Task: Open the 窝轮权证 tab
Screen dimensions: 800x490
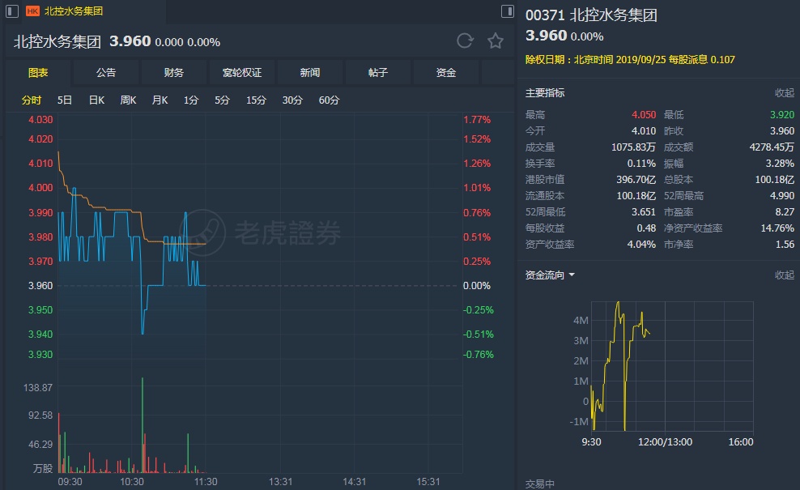Action: coord(242,72)
